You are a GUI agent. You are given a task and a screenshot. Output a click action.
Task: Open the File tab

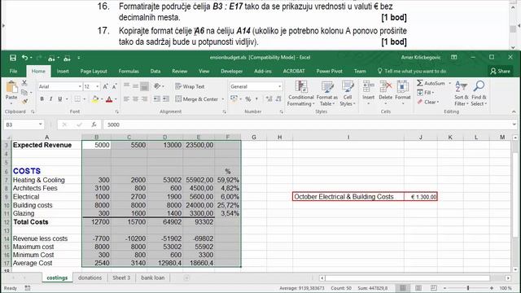(13, 71)
